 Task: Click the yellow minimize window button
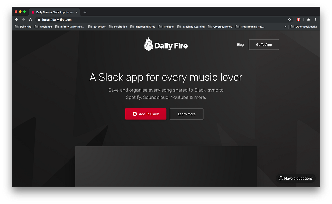(20, 12)
